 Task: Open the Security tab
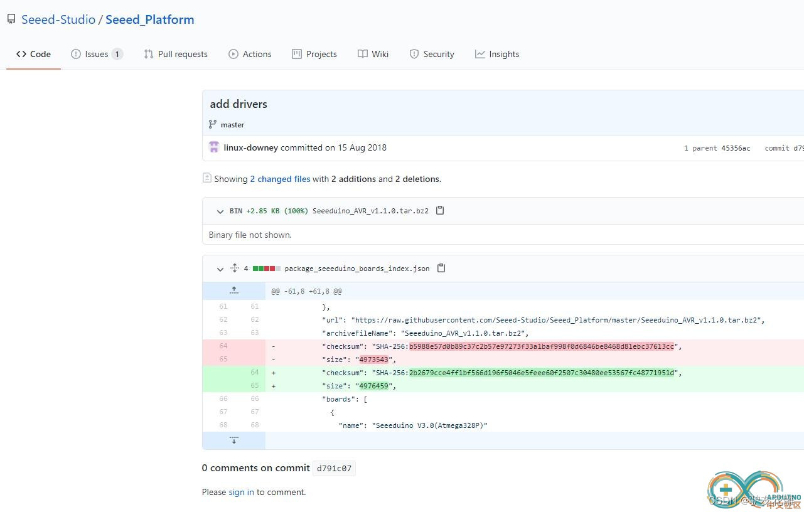tap(432, 54)
